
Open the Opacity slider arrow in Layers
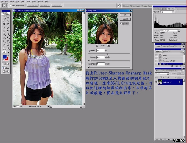(x=183, y=74)
